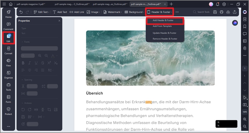Toggle Superscript formatting
The image size is (249, 133).
coord(49,63)
